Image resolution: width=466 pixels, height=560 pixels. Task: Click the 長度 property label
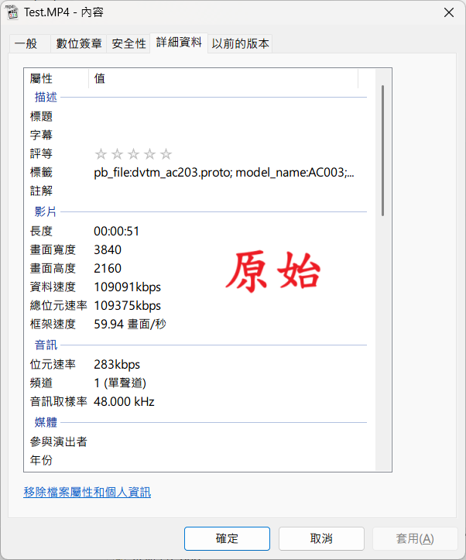click(x=41, y=232)
